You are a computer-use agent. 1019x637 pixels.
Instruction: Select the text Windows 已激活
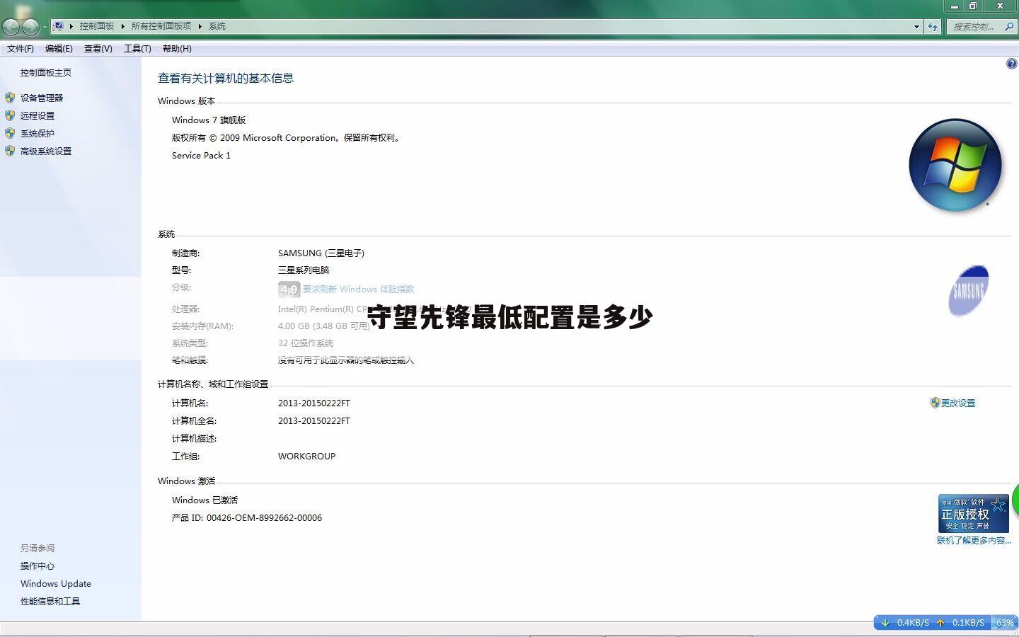205,500
